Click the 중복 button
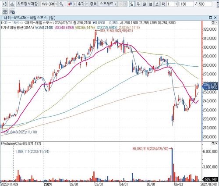 [x=93, y=4]
